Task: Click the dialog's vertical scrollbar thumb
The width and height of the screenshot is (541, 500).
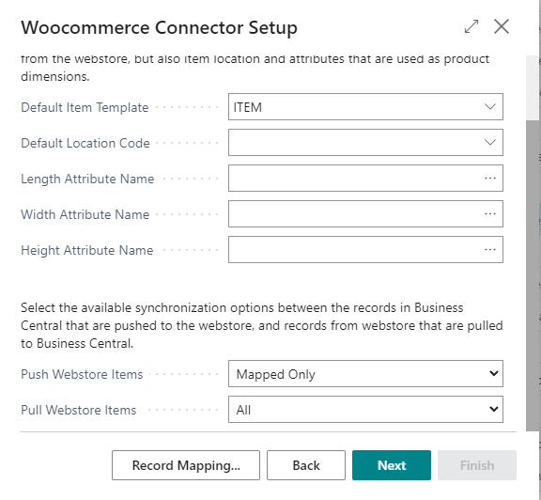Action: point(533,275)
